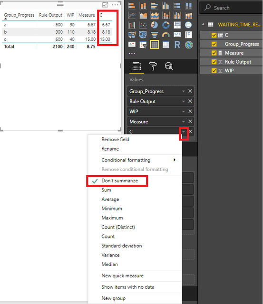Choose line and stacked column chart visual
The image size is (263, 304).
pos(166,16)
